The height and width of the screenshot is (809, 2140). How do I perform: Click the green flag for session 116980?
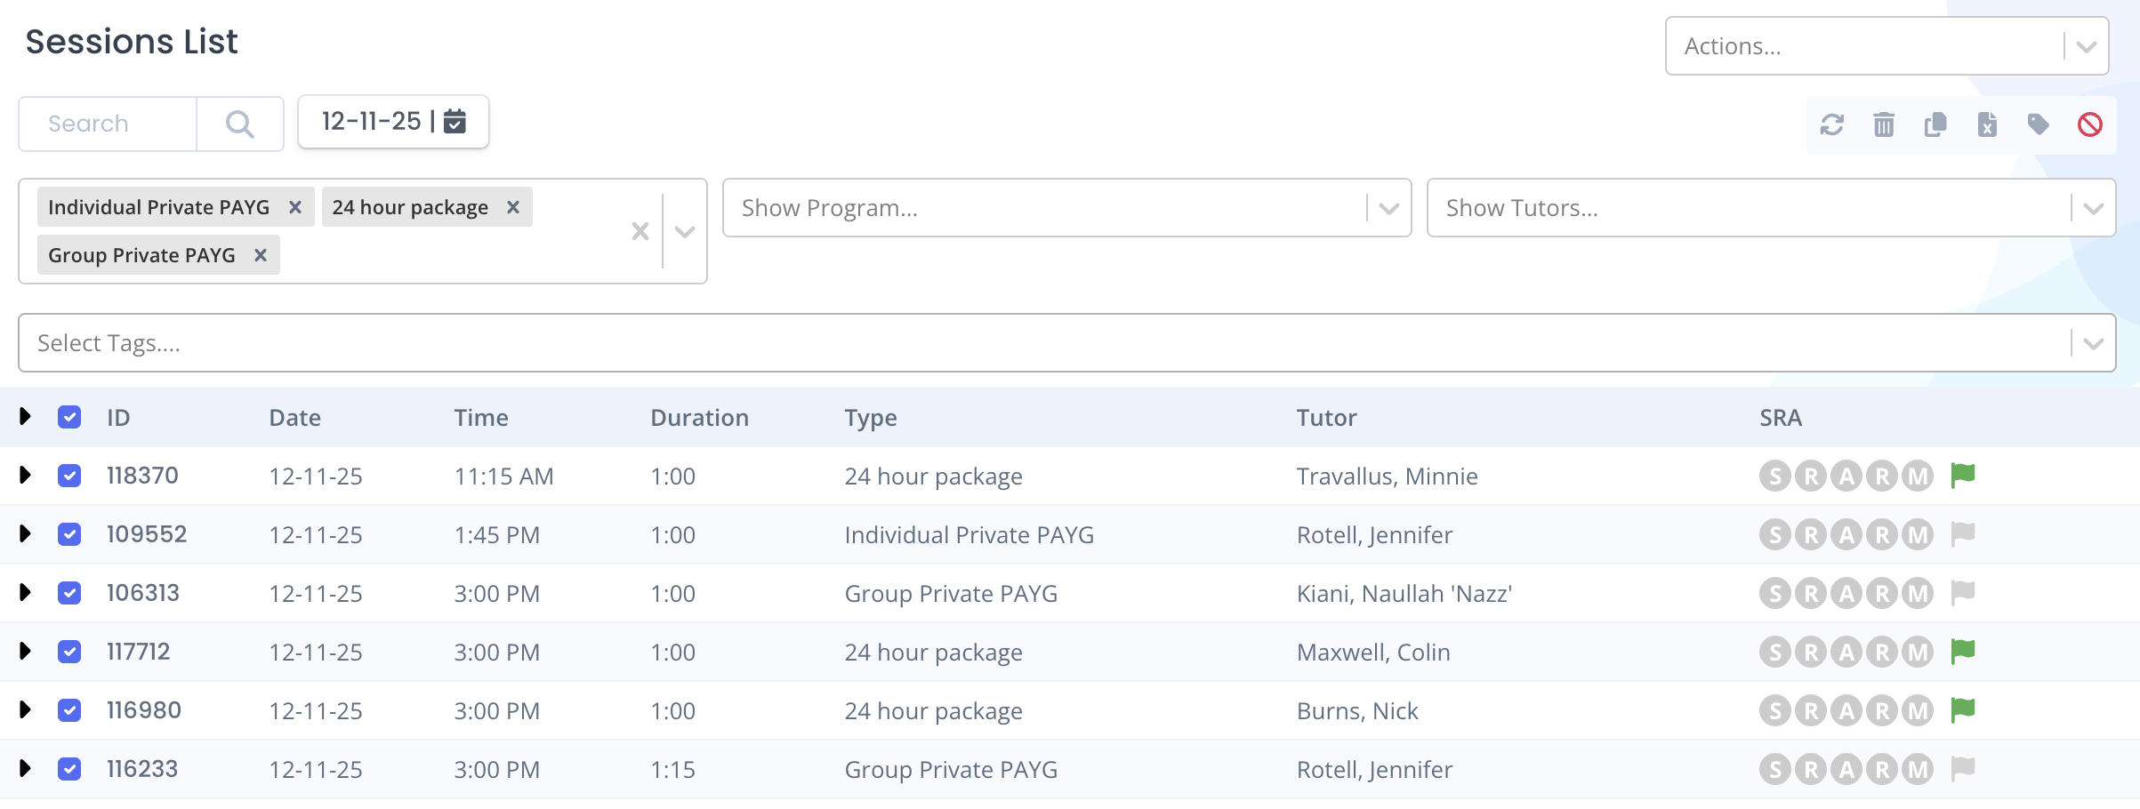coord(1962,710)
